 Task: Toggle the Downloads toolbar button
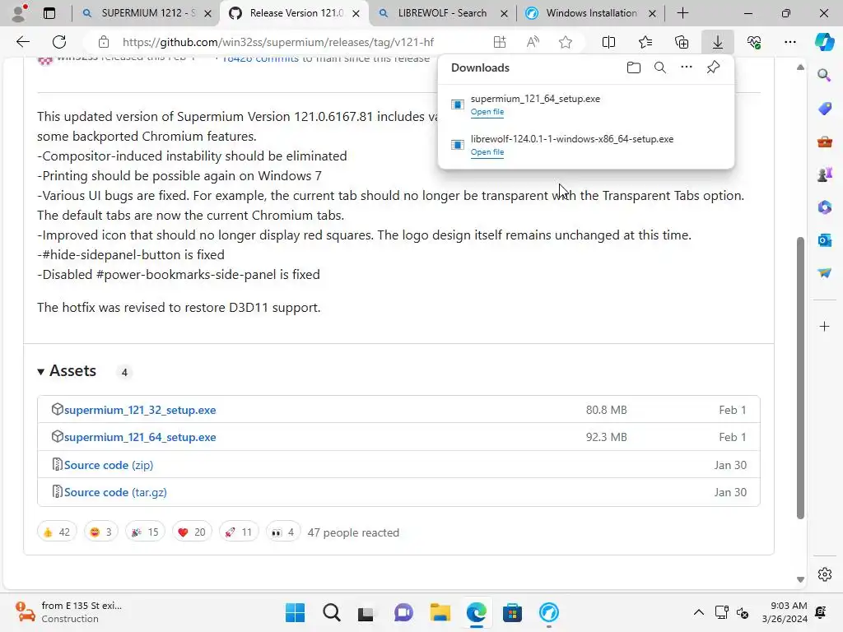(x=718, y=42)
